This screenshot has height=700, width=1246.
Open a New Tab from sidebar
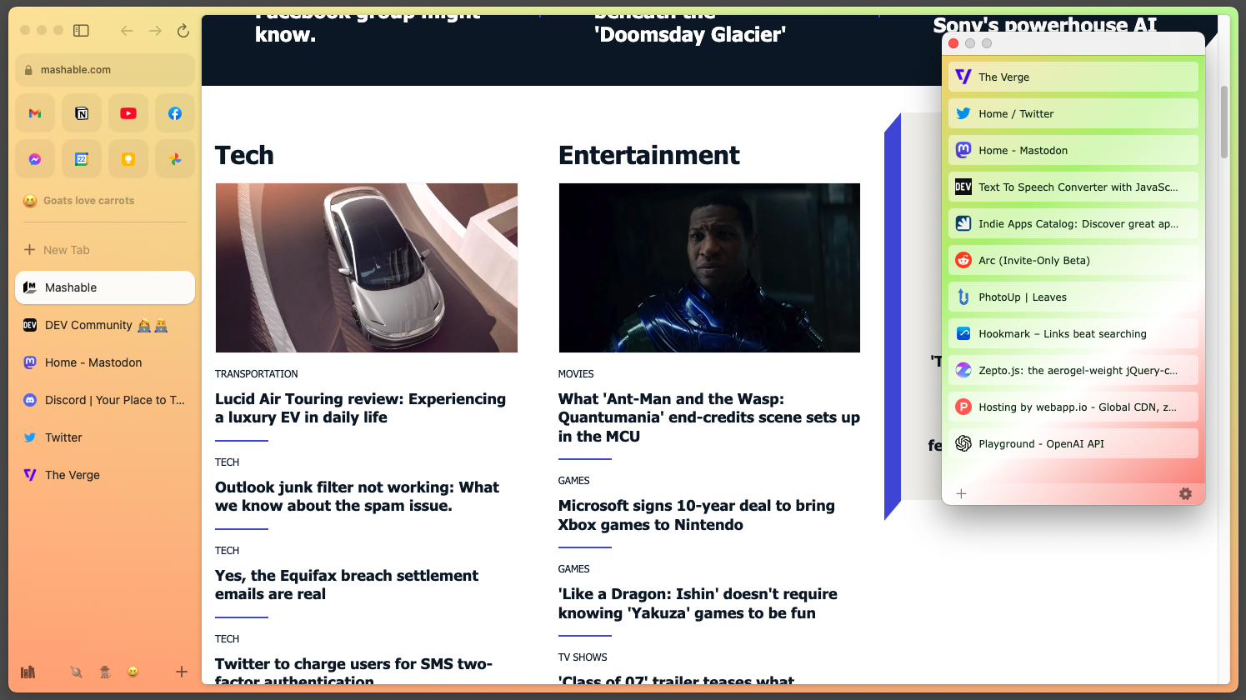105,250
